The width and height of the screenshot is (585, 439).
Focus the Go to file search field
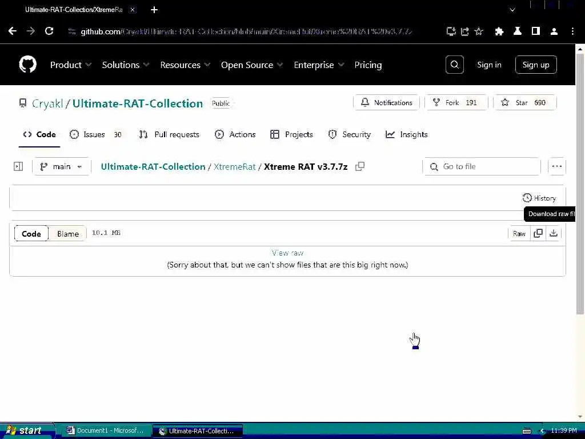point(482,166)
